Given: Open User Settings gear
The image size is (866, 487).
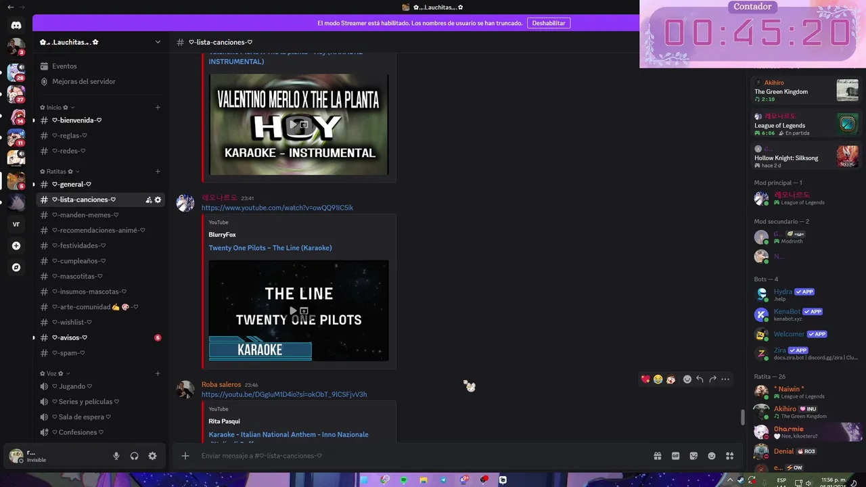Looking at the screenshot, I should click(x=152, y=456).
